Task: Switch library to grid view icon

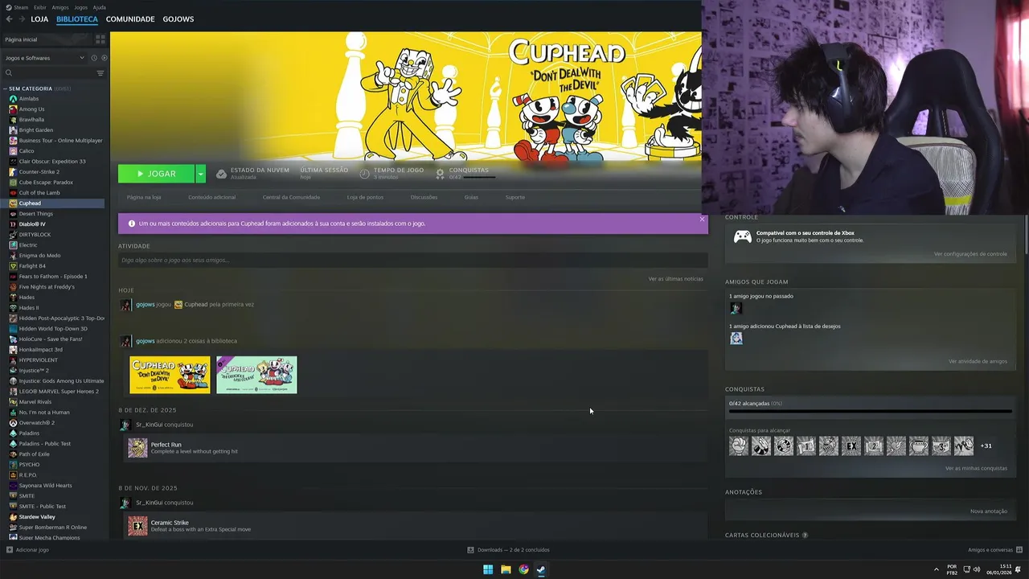Action: tap(100, 39)
